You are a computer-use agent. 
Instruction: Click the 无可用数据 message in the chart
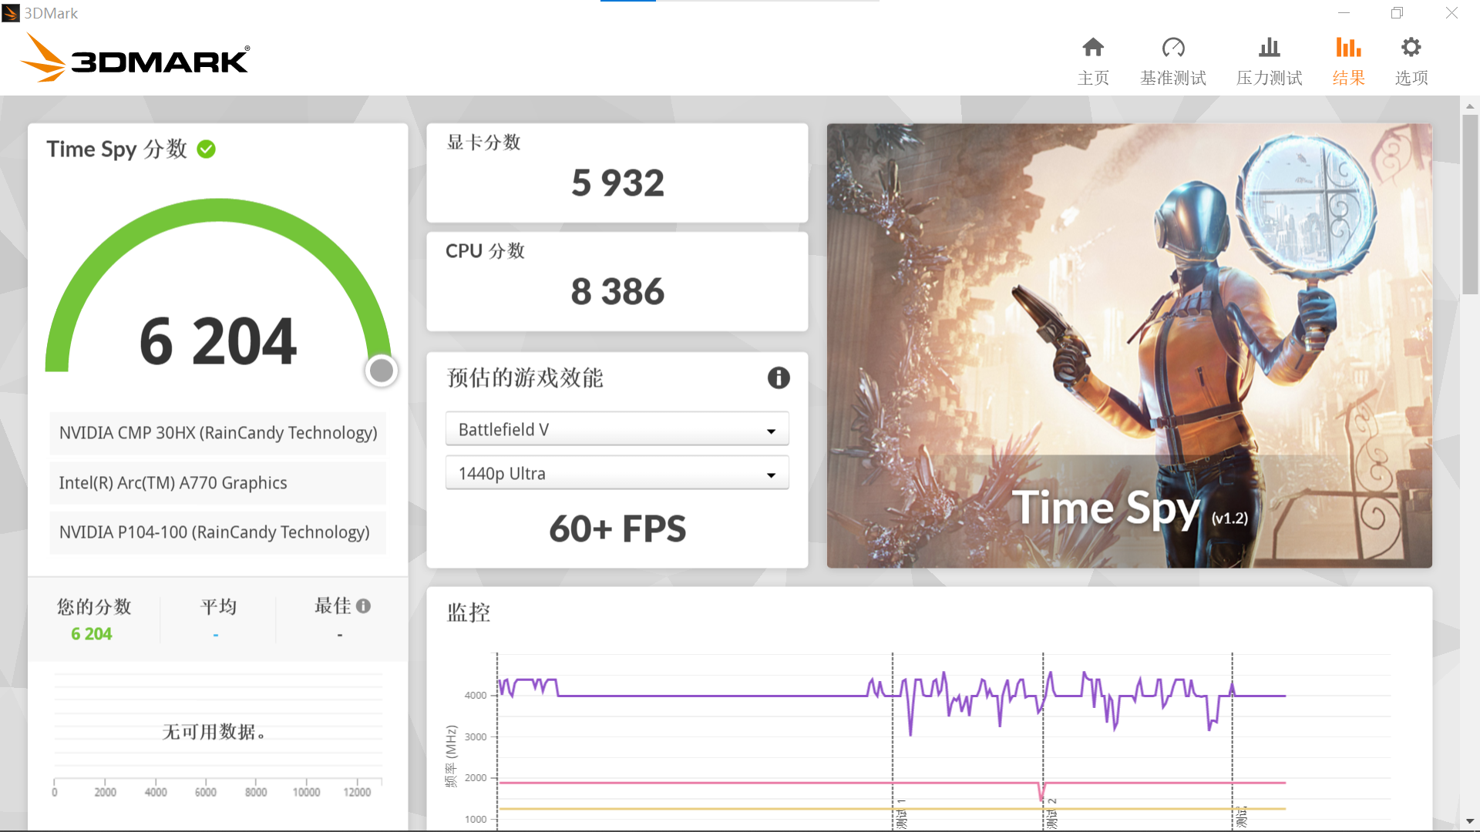tap(214, 732)
